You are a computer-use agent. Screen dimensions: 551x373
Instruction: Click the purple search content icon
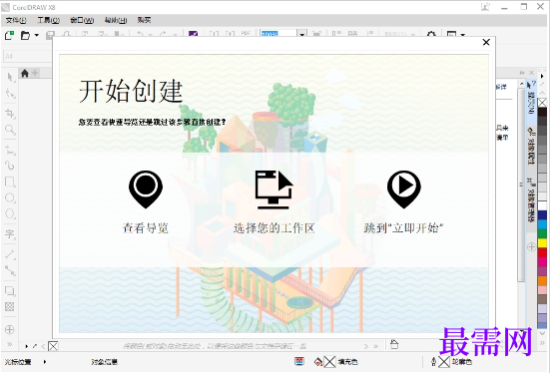click(x=194, y=34)
